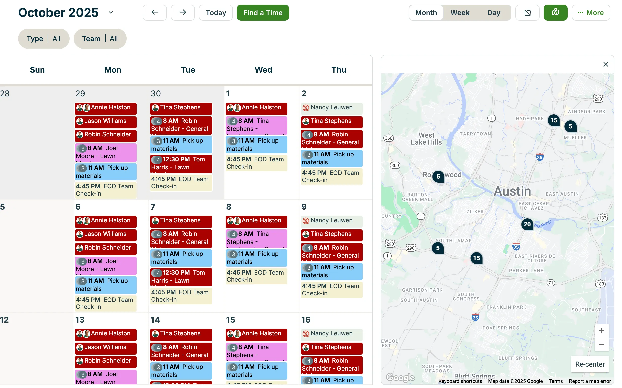Select the date number 15 cell

pyautogui.click(x=231, y=320)
